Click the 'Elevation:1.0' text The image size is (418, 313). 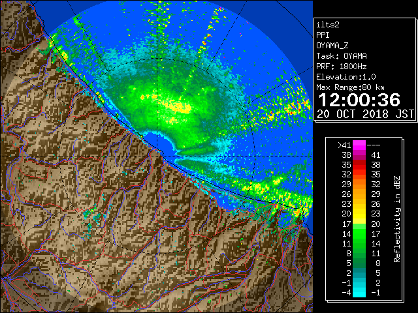(x=346, y=77)
